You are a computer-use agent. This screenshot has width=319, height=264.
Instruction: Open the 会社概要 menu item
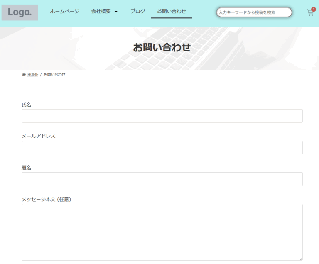click(x=101, y=11)
